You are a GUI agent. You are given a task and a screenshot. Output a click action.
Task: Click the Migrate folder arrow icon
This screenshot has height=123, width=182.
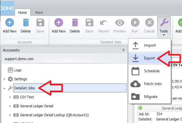(x=135, y=97)
